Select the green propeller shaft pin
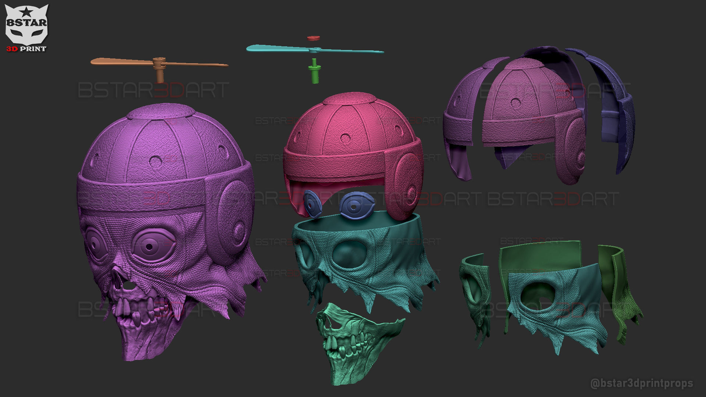 point(315,71)
